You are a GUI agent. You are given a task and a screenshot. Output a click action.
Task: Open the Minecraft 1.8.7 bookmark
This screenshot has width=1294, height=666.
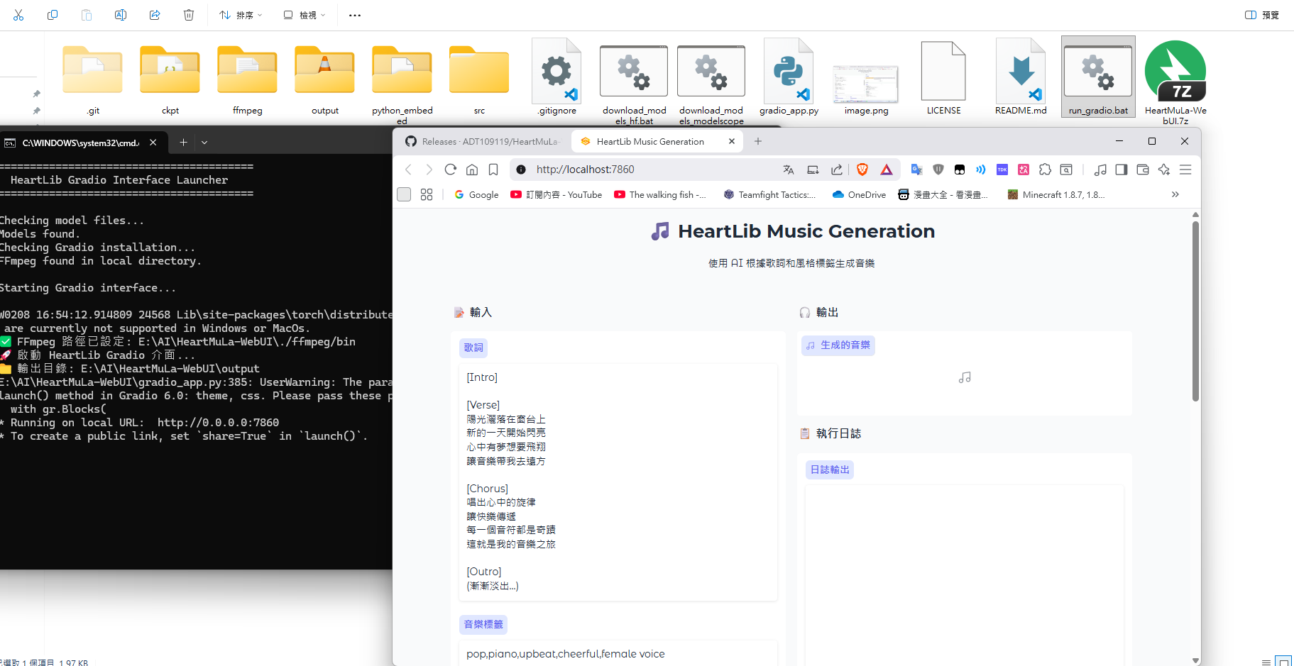pyautogui.click(x=1056, y=194)
